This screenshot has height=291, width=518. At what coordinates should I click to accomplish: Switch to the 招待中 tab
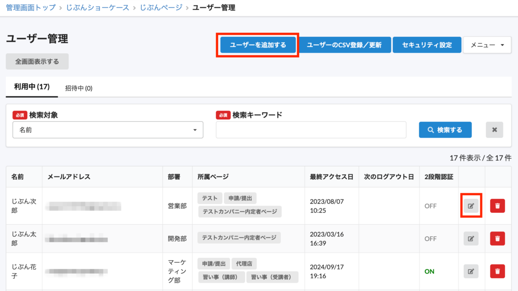click(78, 88)
